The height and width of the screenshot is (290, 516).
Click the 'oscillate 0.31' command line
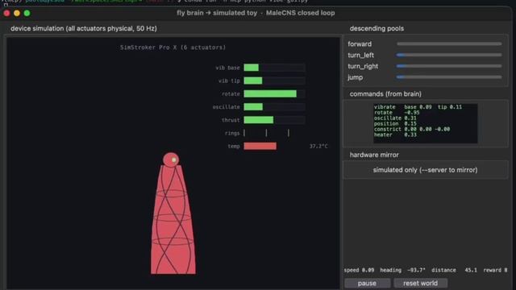point(395,118)
